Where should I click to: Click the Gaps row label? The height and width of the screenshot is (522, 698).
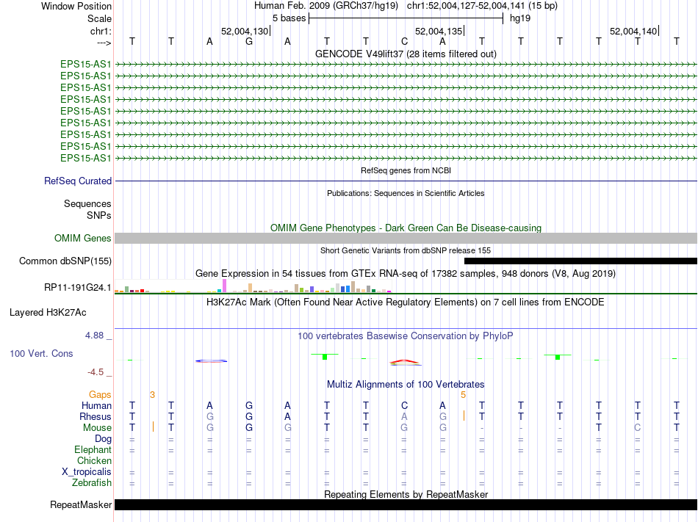(100, 395)
